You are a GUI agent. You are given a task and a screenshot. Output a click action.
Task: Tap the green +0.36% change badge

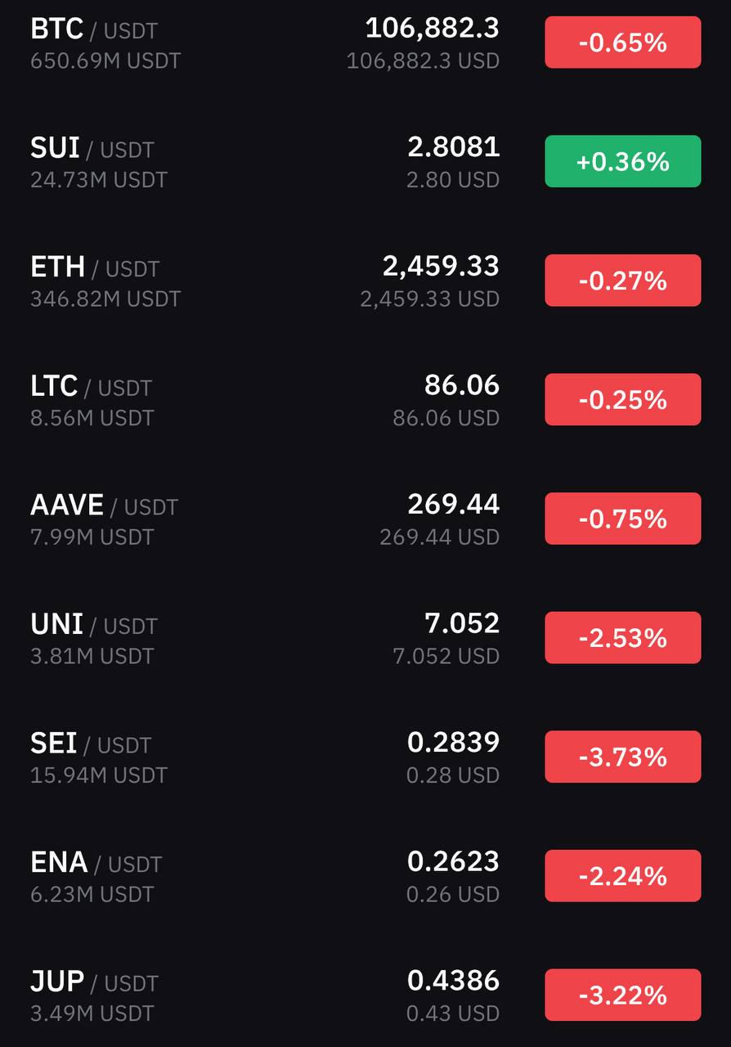pyautogui.click(x=623, y=161)
